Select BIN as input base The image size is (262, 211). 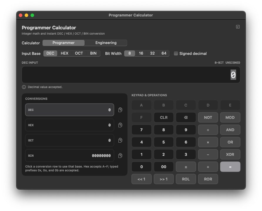93,53
